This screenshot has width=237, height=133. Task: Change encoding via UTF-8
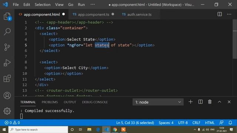(x=183, y=123)
